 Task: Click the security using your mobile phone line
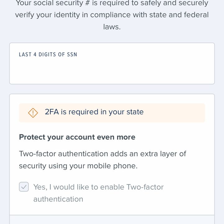[78, 166]
